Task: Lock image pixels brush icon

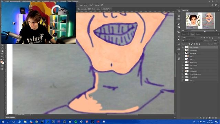Action: point(192,44)
